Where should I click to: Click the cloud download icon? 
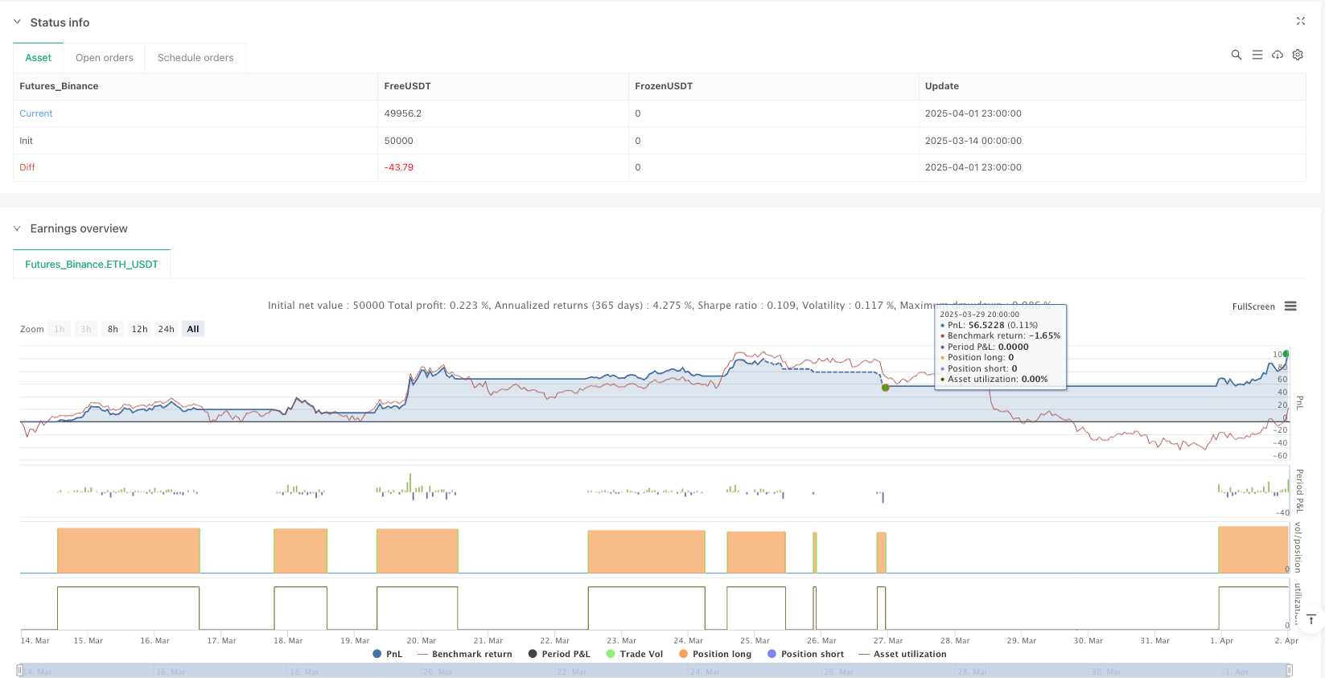[x=1277, y=55]
